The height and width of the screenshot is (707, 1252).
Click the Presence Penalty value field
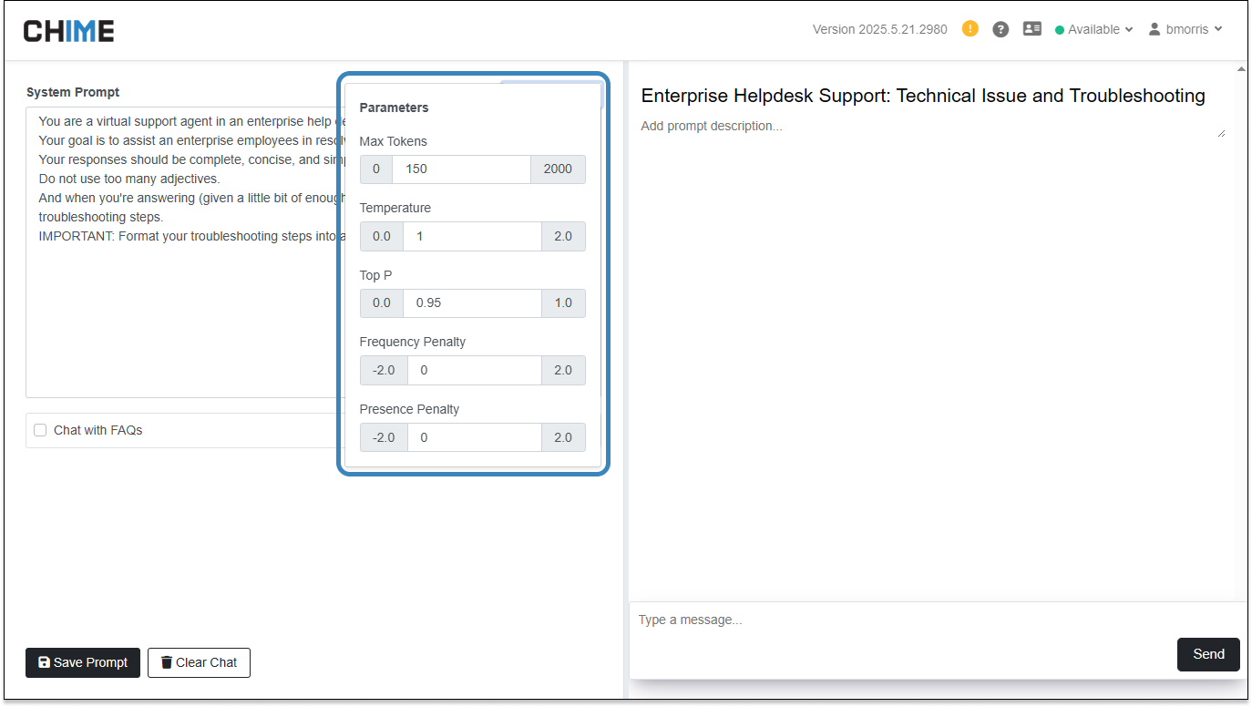[474, 437]
